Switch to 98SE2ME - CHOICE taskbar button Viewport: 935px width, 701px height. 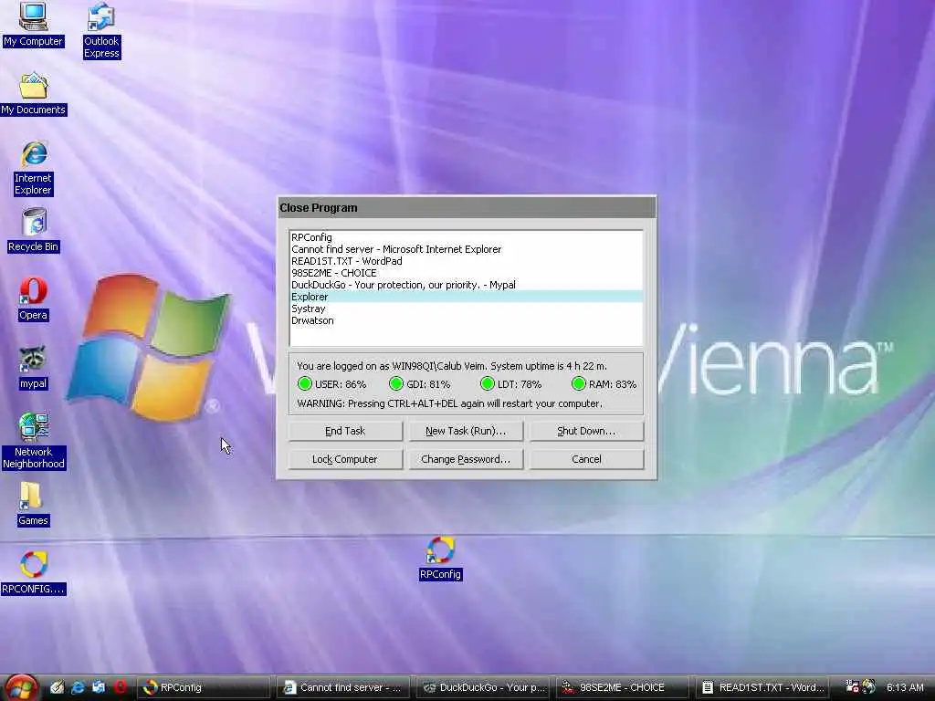(x=623, y=688)
